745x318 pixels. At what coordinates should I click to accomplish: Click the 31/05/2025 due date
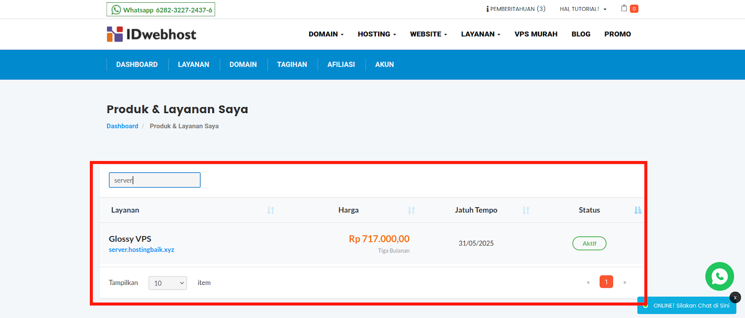476,243
